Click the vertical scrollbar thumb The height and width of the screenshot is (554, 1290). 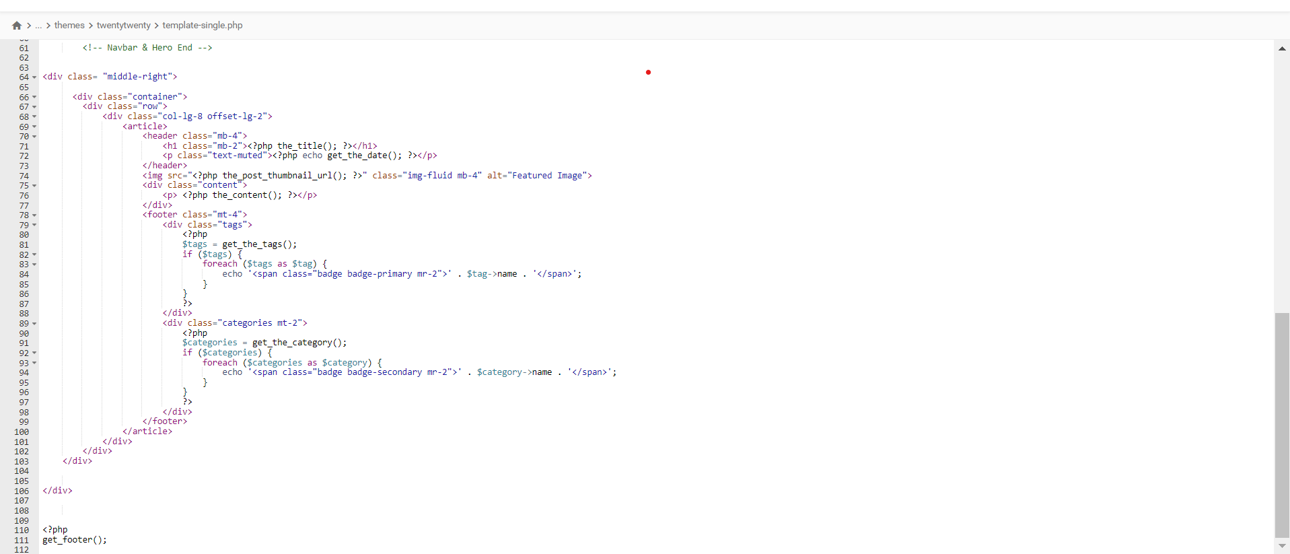[x=1282, y=425]
